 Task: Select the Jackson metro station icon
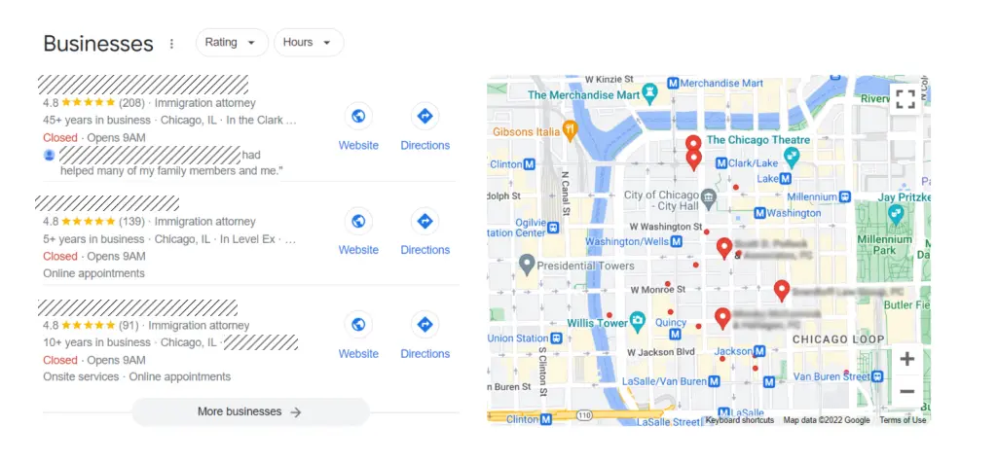pos(759,350)
